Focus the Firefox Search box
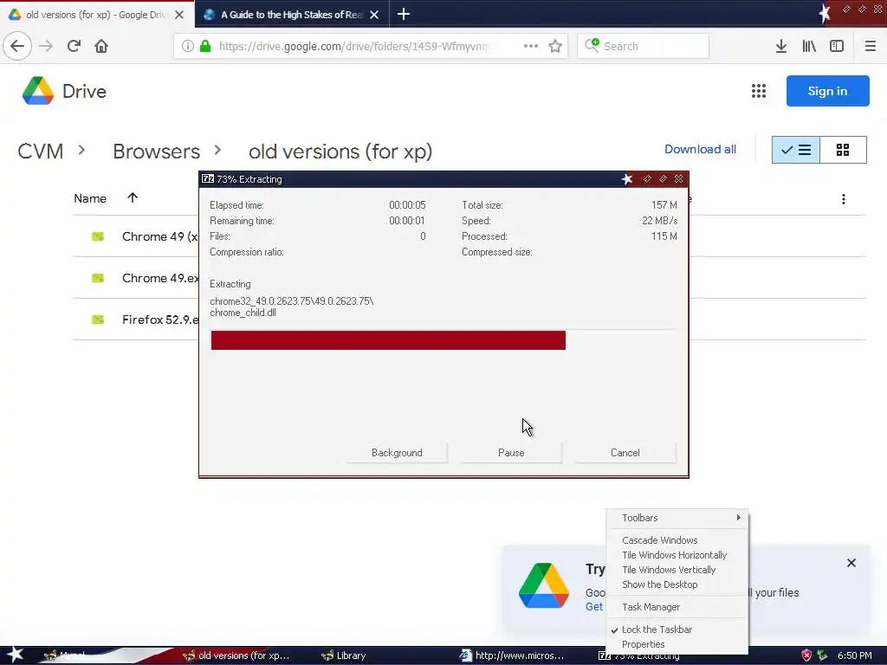The width and height of the screenshot is (887, 665). click(644, 46)
